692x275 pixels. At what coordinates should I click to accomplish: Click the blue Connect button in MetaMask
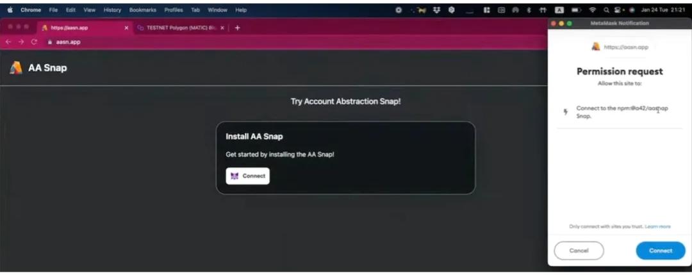(660, 250)
